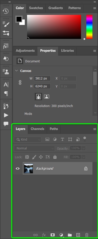Filter layers by type layers

[62, 139]
